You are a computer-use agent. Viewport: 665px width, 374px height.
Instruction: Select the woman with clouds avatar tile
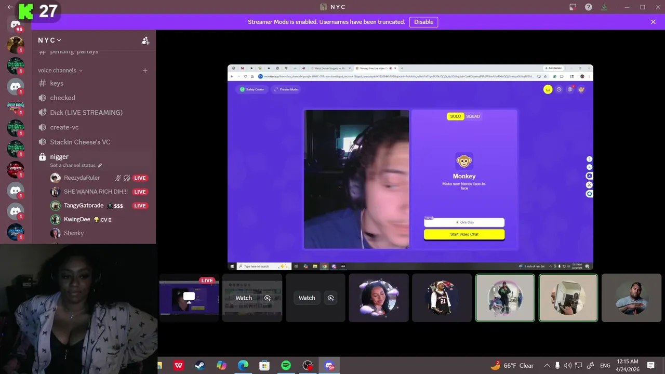tap(379, 298)
